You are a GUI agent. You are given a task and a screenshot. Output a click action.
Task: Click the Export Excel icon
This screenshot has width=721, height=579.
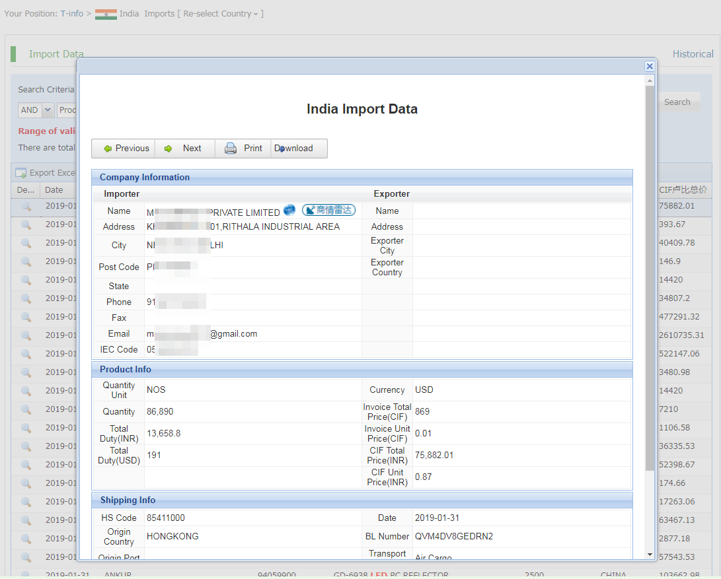tap(21, 173)
